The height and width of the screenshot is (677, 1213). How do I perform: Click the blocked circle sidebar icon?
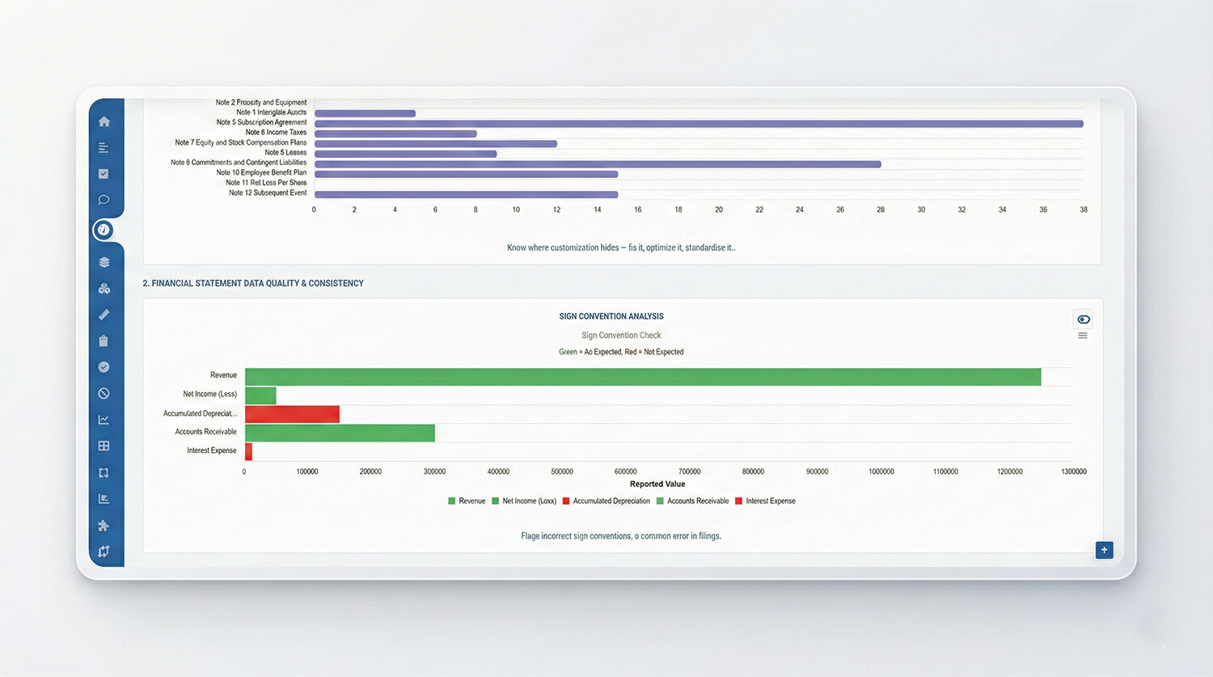[104, 393]
